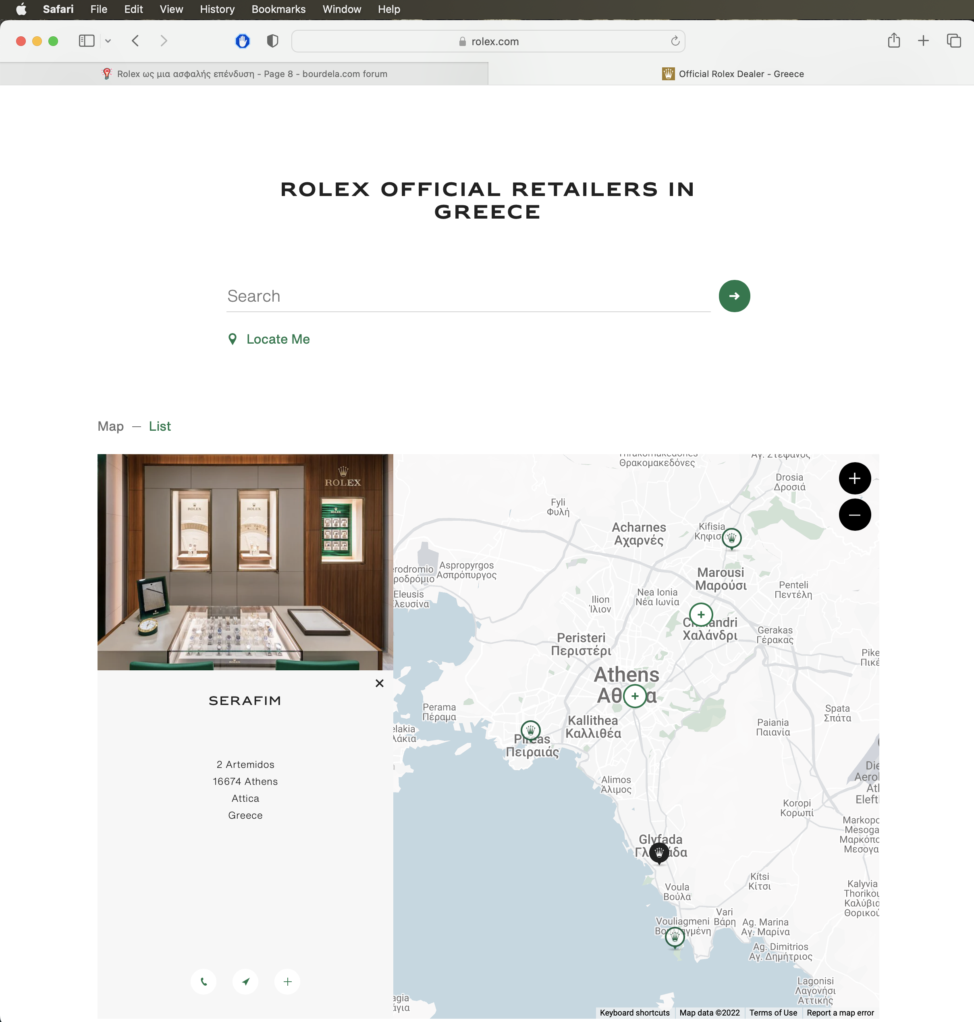Click the Locate Me link

click(x=278, y=339)
